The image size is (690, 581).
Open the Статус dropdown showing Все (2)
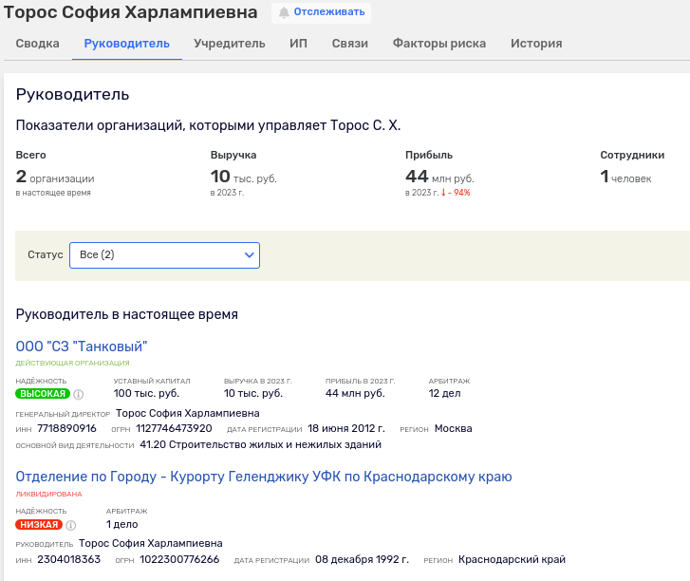click(164, 254)
